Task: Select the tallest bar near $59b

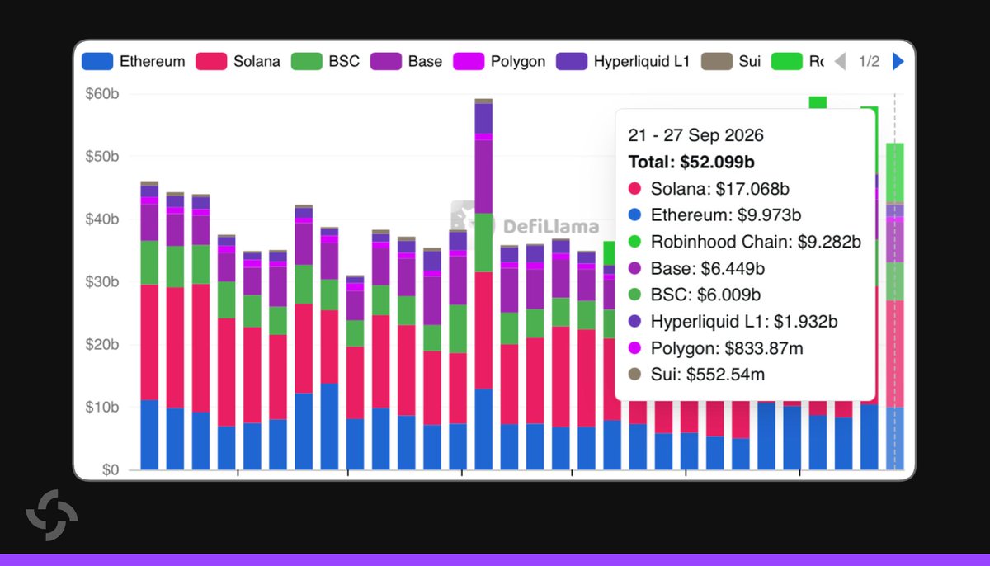Action: [x=483, y=285]
